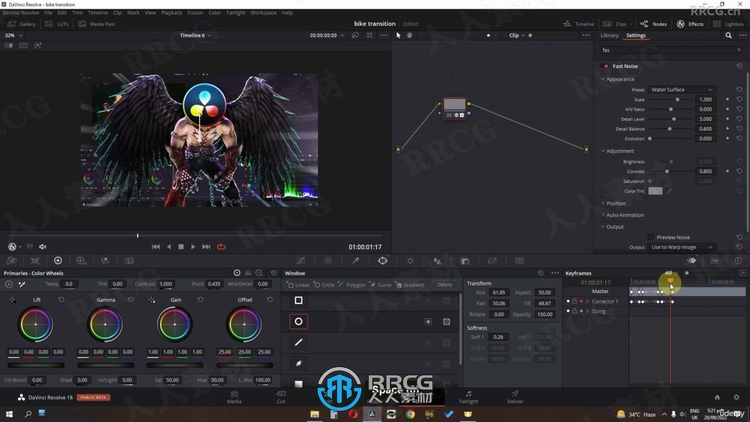This screenshot has height=422, width=750.
Task: Open the Qualifier eyedropper palette
Action: coord(356,261)
